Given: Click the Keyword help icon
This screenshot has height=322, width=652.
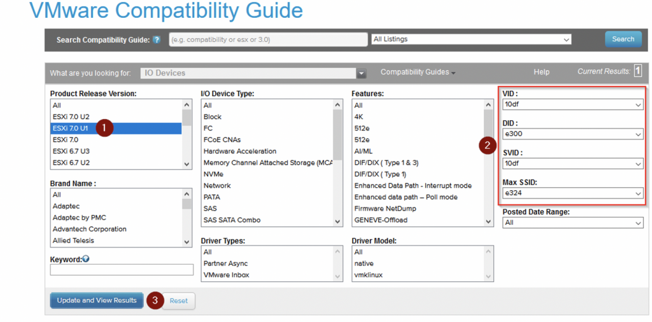Looking at the screenshot, I should click(86, 259).
